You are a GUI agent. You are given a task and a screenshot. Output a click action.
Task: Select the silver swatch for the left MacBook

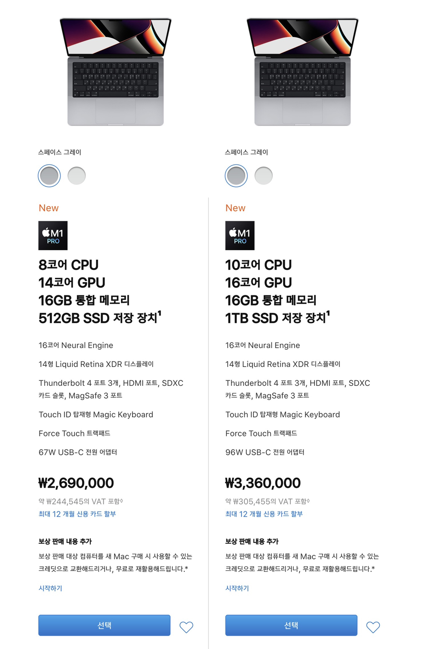click(x=77, y=176)
